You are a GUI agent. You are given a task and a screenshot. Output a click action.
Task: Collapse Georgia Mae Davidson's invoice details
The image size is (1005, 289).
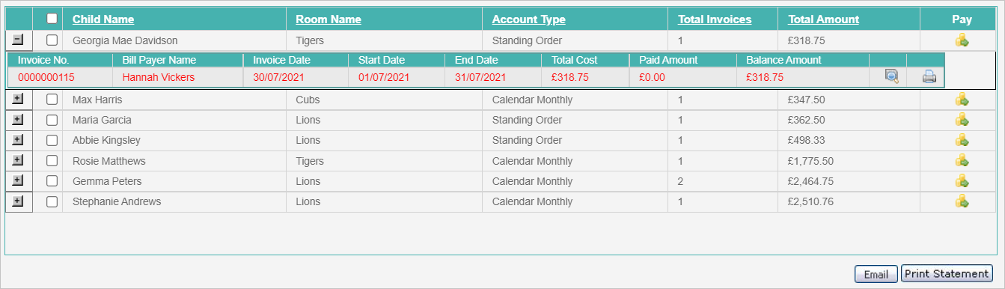pyautogui.click(x=19, y=40)
